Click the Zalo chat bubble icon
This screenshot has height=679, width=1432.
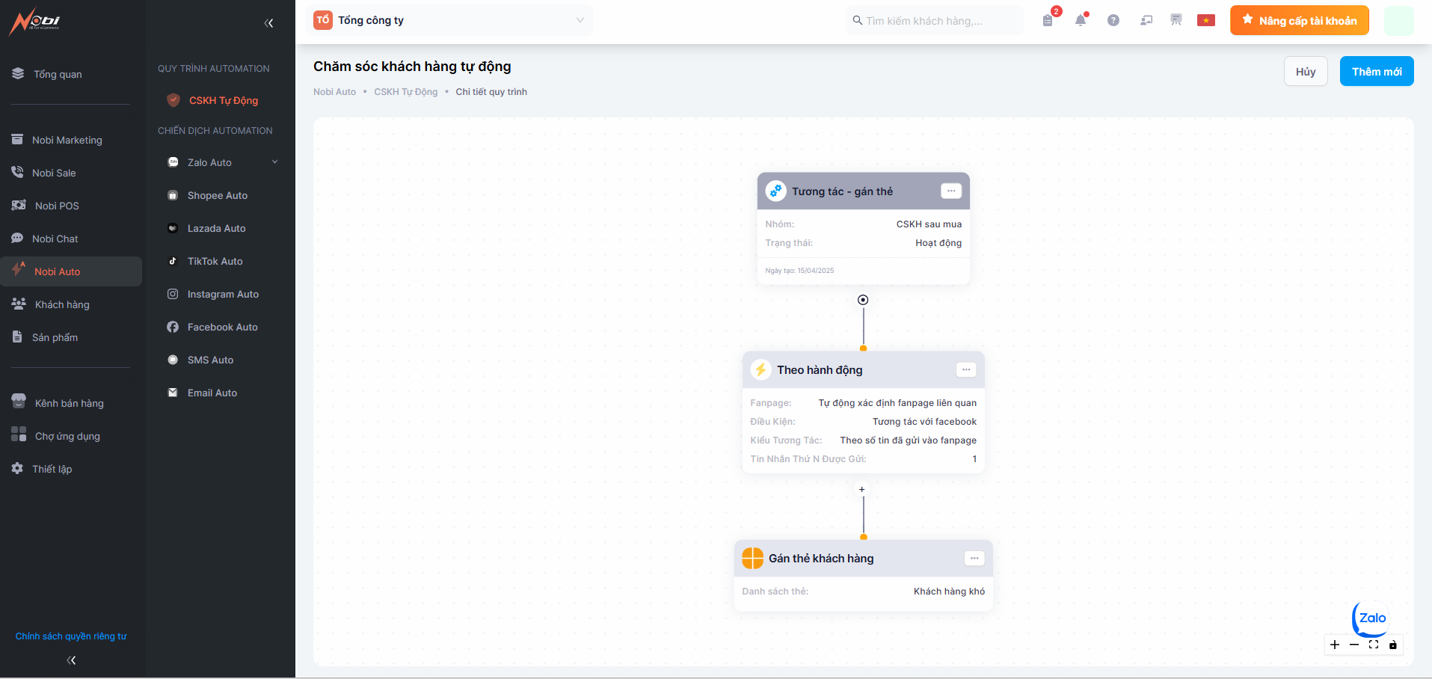click(x=1371, y=618)
